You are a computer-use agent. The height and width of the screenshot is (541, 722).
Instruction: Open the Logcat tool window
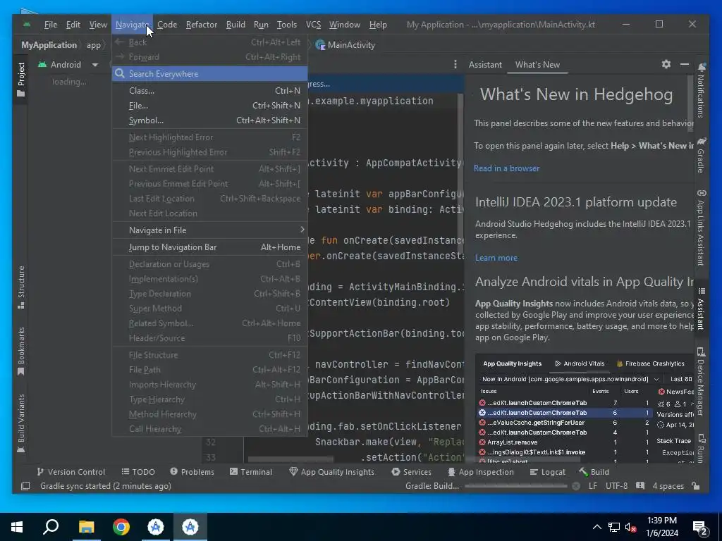point(547,471)
